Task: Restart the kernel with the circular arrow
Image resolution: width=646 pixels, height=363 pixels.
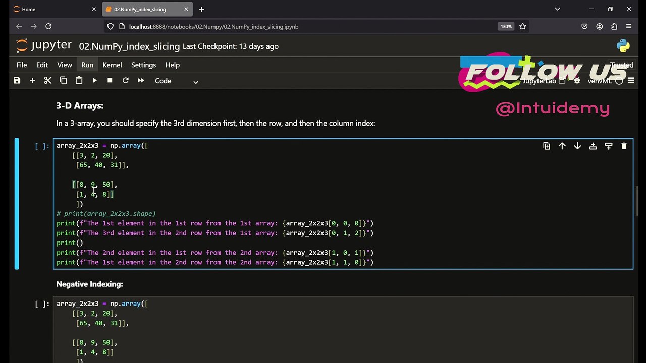Action: pyautogui.click(x=125, y=81)
